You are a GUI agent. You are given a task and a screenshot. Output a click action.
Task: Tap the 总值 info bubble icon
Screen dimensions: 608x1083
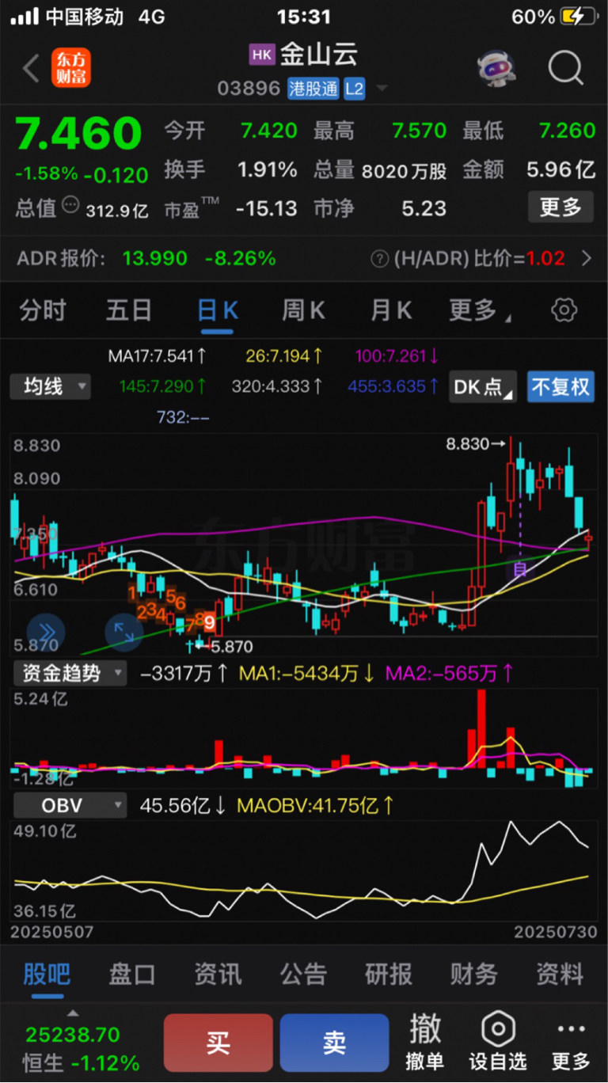(x=71, y=207)
